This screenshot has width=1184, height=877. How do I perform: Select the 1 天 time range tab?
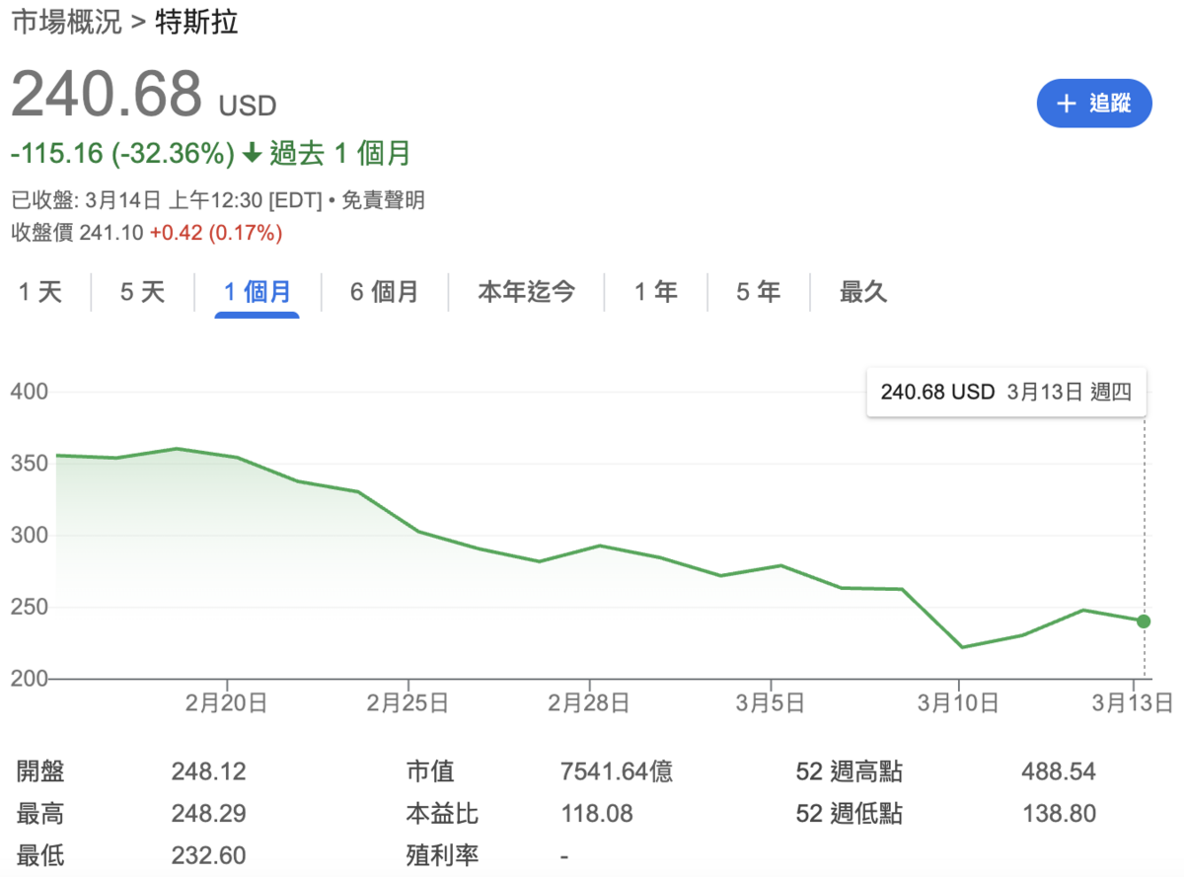pos(40,292)
